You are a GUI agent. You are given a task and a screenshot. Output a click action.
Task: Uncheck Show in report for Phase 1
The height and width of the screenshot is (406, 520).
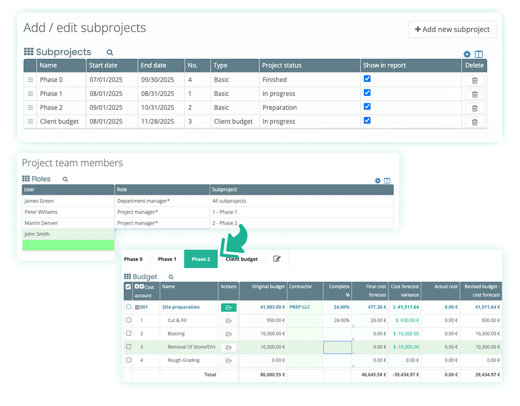(367, 94)
